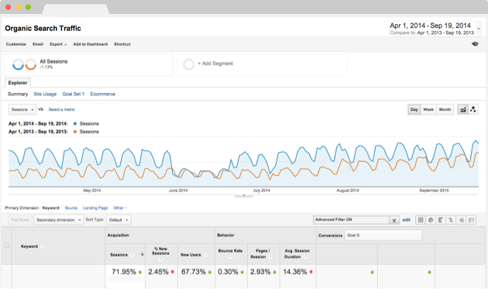Click the Plot Rows button

tap(20, 220)
